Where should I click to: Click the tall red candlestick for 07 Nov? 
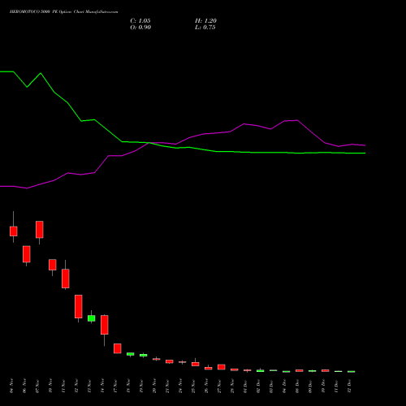pyautogui.click(x=40, y=230)
